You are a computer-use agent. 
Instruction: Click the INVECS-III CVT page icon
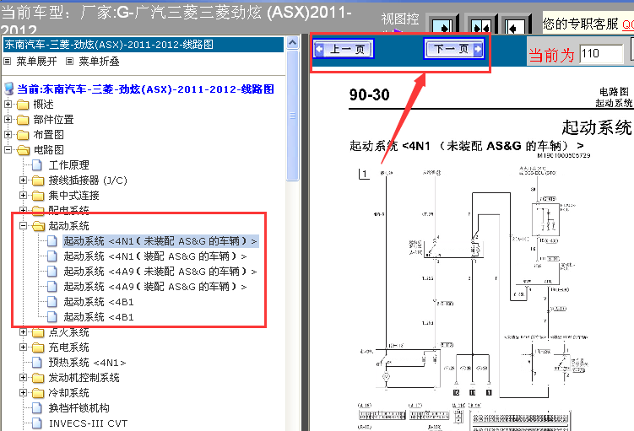pyautogui.click(x=37, y=423)
